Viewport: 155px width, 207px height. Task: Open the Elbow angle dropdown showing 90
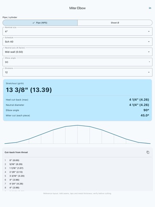coord(77,62)
